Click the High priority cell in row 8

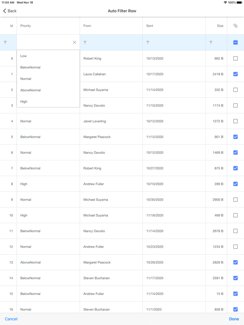click(48, 184)
